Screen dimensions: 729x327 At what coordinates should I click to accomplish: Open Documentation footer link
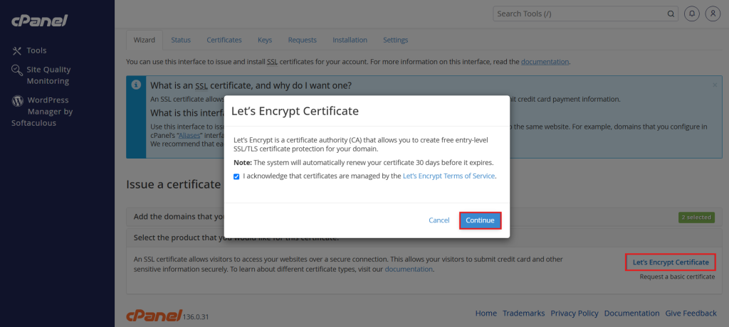click(x=632, y=313)
